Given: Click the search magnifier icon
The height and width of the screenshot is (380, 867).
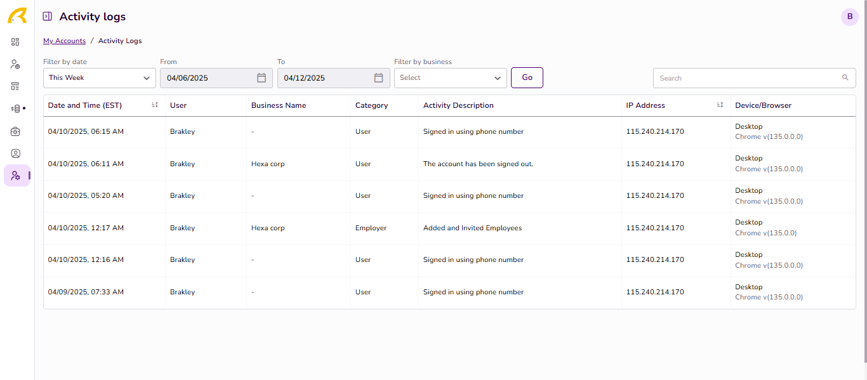Looking at the screenshot, I should (845, 78).
